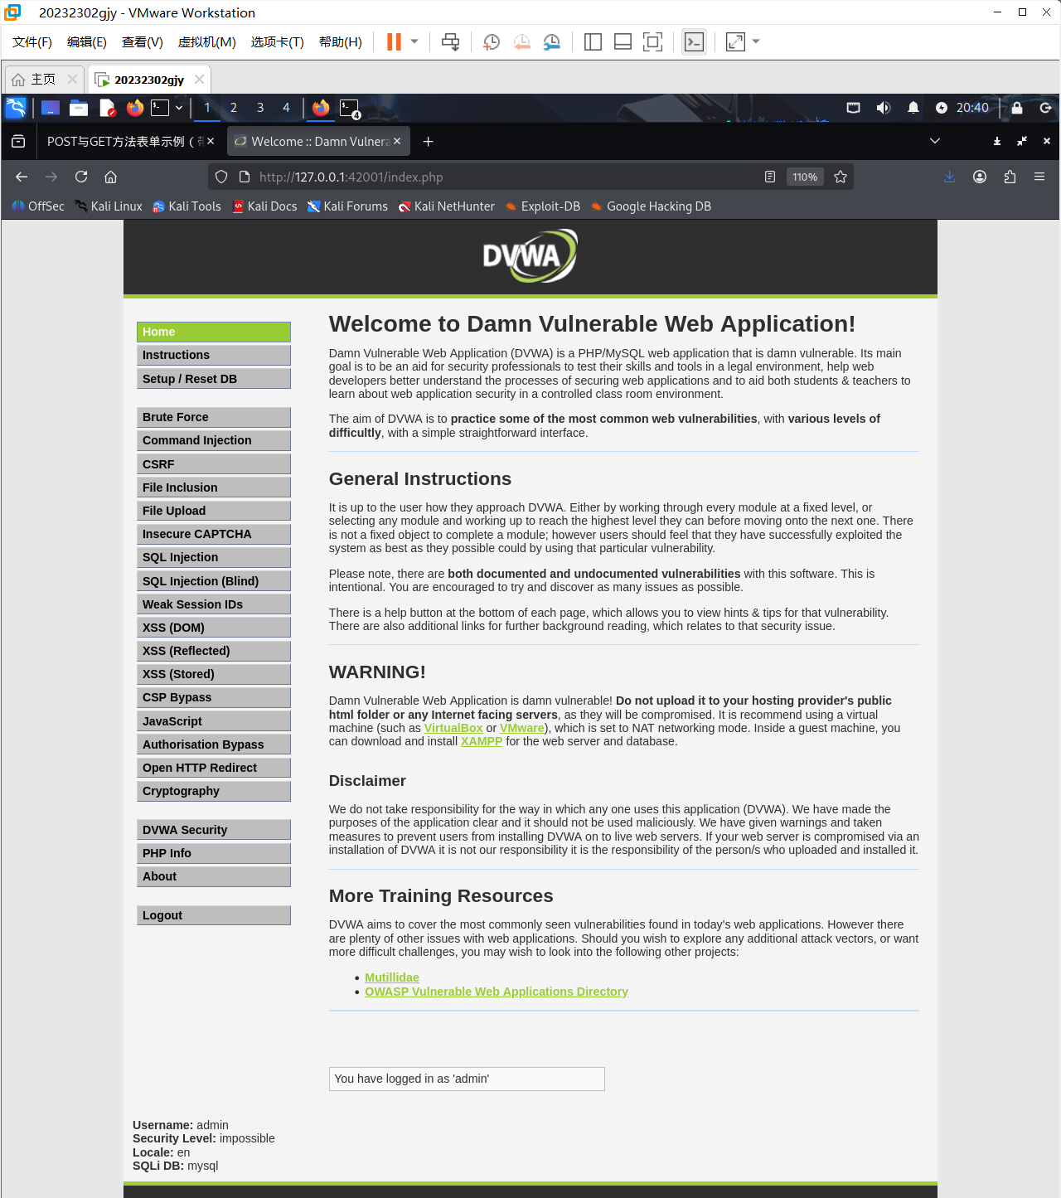Viewport: 1061px width, 1198px height.
Task: Click the stretch guest display icon
Action: coord(735,42)
